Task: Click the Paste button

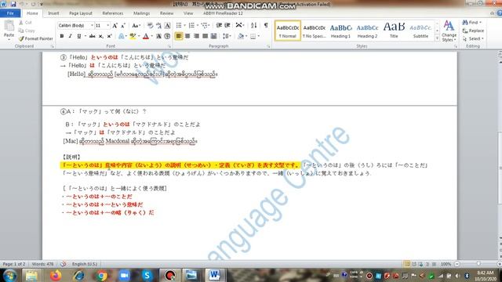Action: coord(9,29)
